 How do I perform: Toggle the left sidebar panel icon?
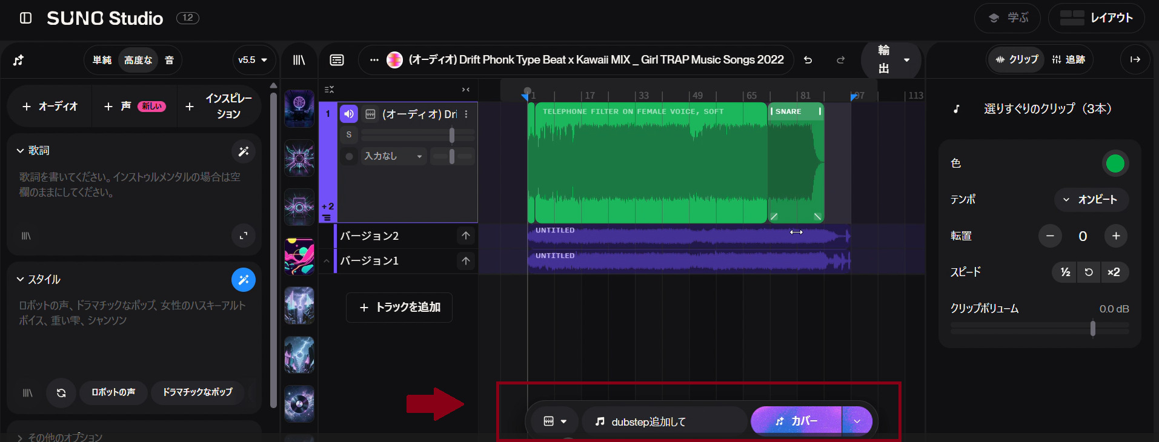coord(25,18)
